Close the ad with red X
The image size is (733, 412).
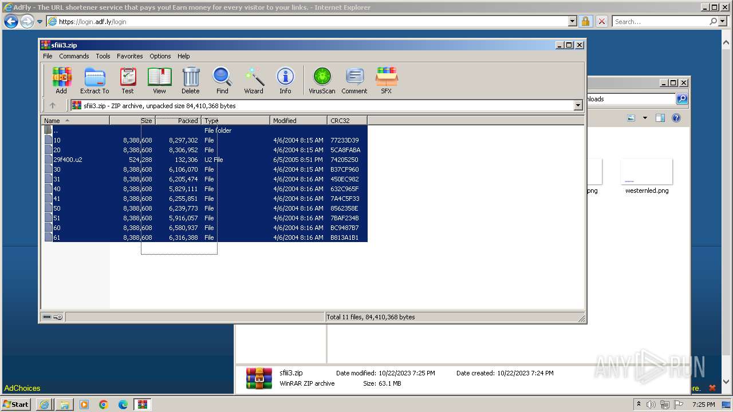(712, 388)
